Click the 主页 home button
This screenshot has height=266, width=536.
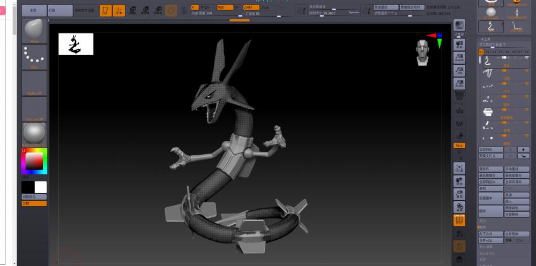click(x=34, y=11)
